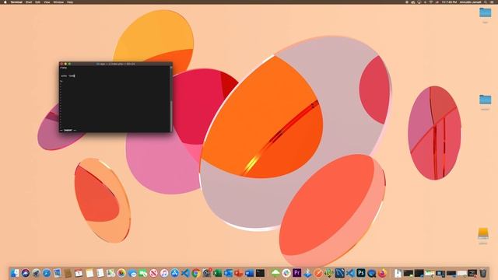The image size is (498, 280).
Task: Open Photos app from the dock
Action: (121, 273)
